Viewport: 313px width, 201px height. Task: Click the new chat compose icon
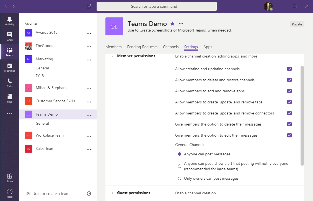[x=89, y=6]
